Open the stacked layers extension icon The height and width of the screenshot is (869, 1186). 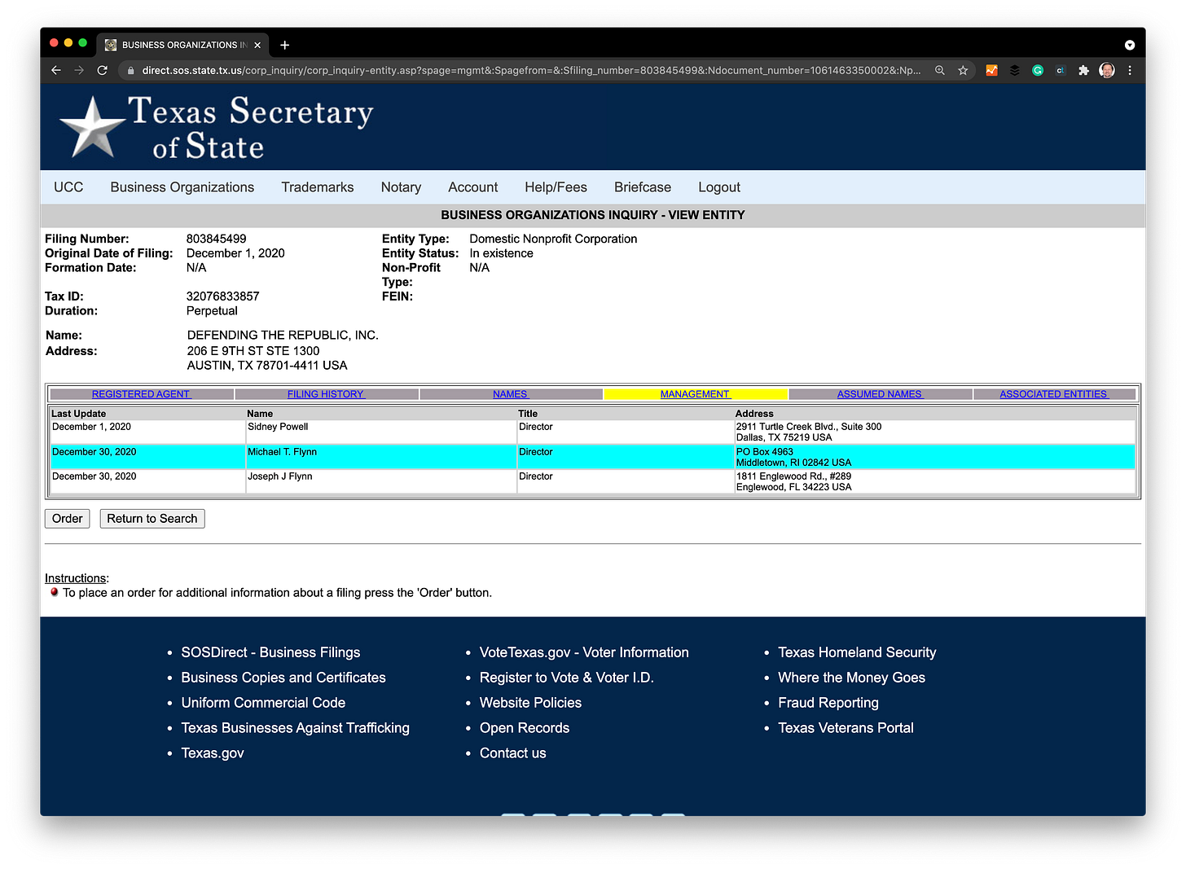pyautogui.click(x=1014, y=70)
